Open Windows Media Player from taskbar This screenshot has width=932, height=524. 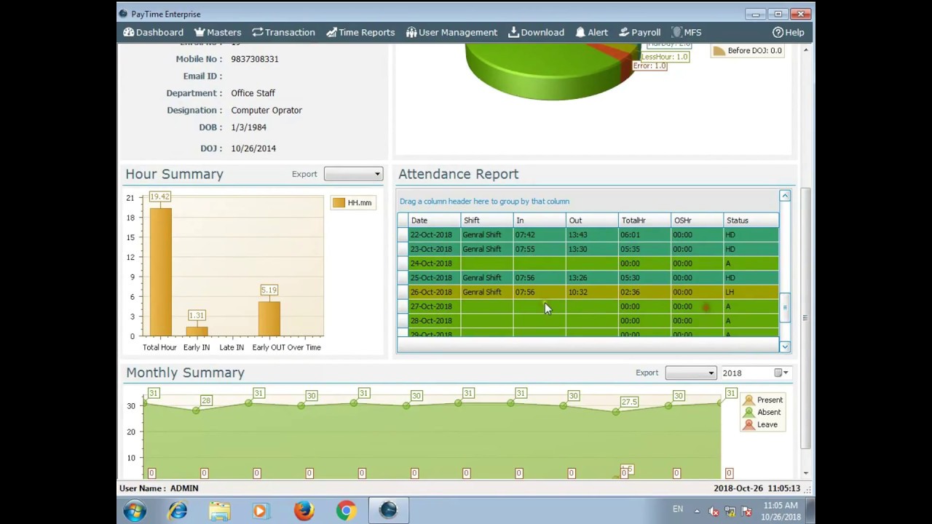pos(261,510)
